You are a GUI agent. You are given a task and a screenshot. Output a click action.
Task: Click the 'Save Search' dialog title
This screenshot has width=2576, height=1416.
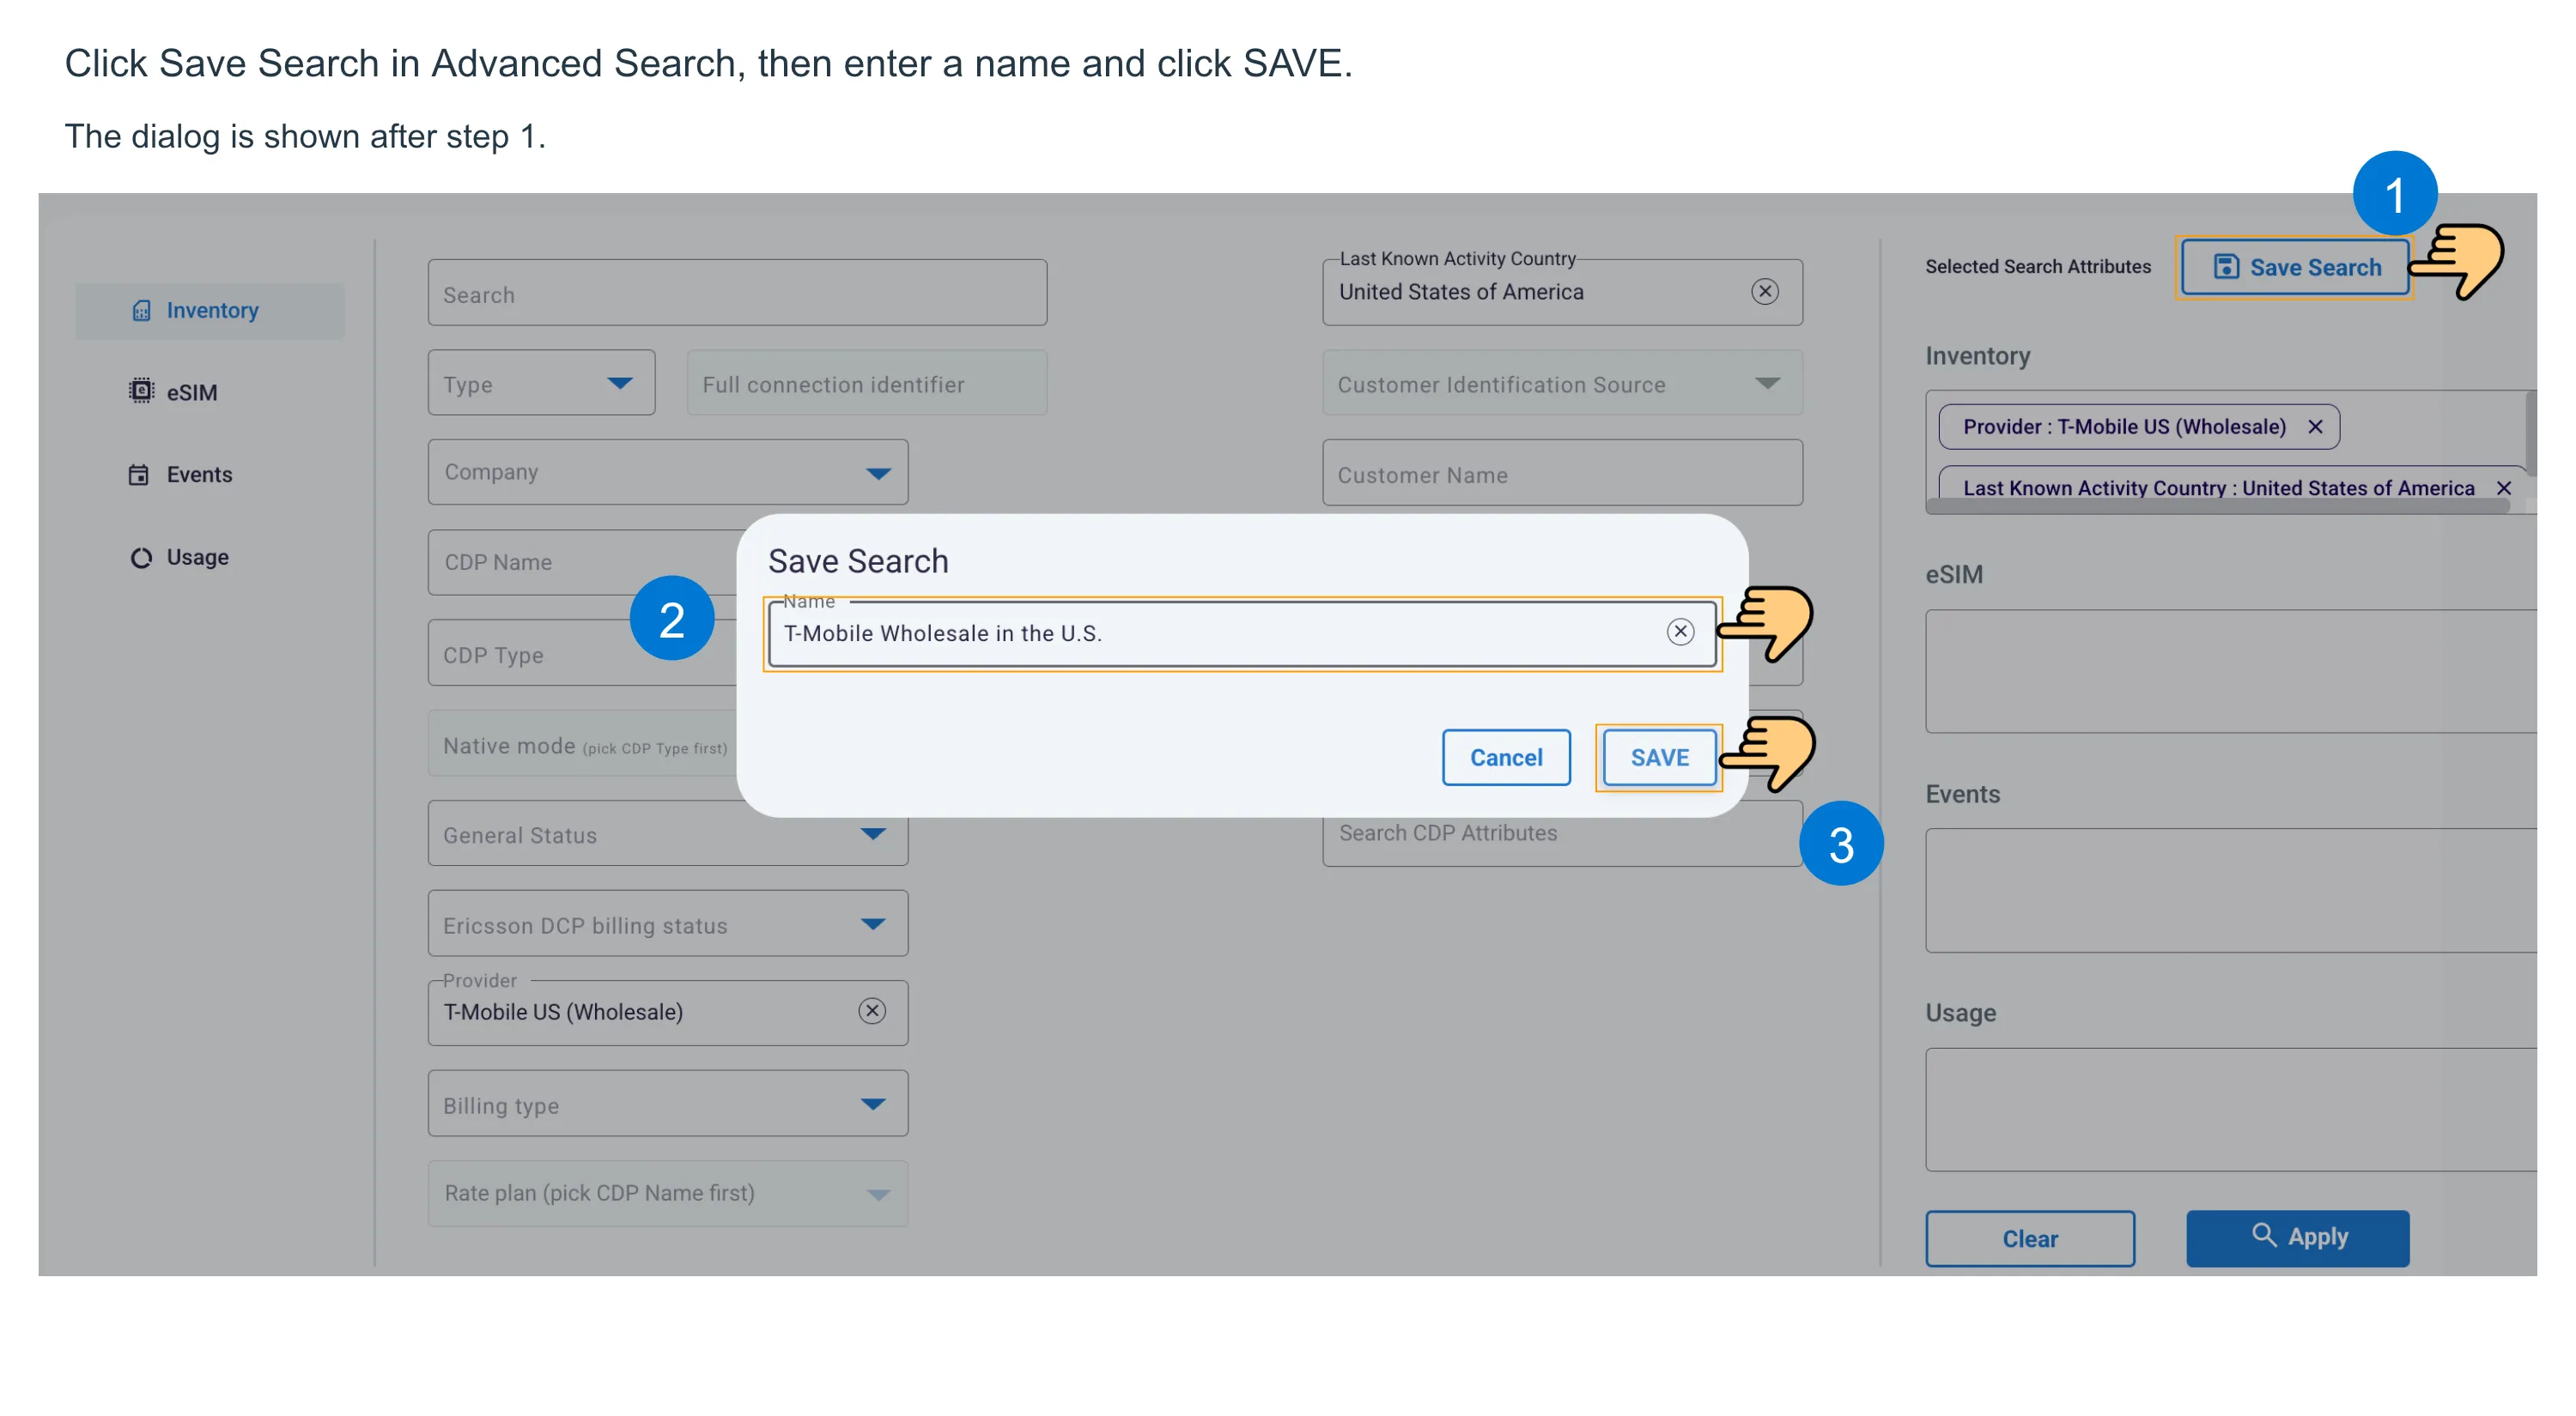pyautogui.click(x=858, y=561)
